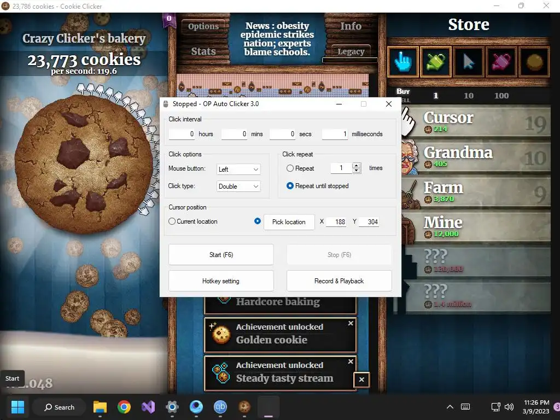Click the hours interval field
The width and height of the screenshot is (560, 420).
click(182, 134)
